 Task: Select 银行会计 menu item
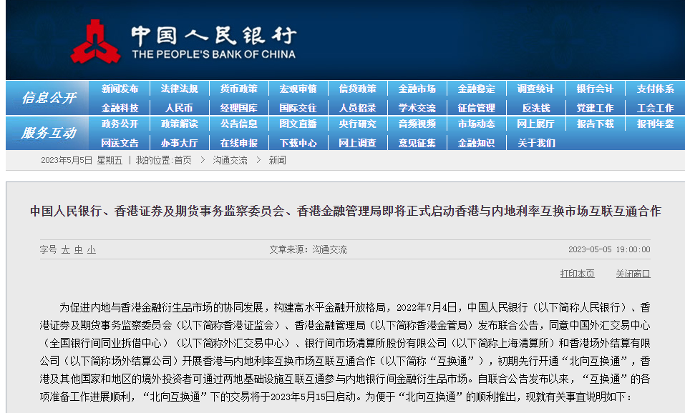(x=595, y=89)
